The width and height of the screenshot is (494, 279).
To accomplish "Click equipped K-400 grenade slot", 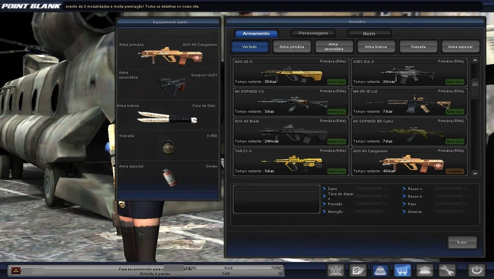I will pos(168,145).
